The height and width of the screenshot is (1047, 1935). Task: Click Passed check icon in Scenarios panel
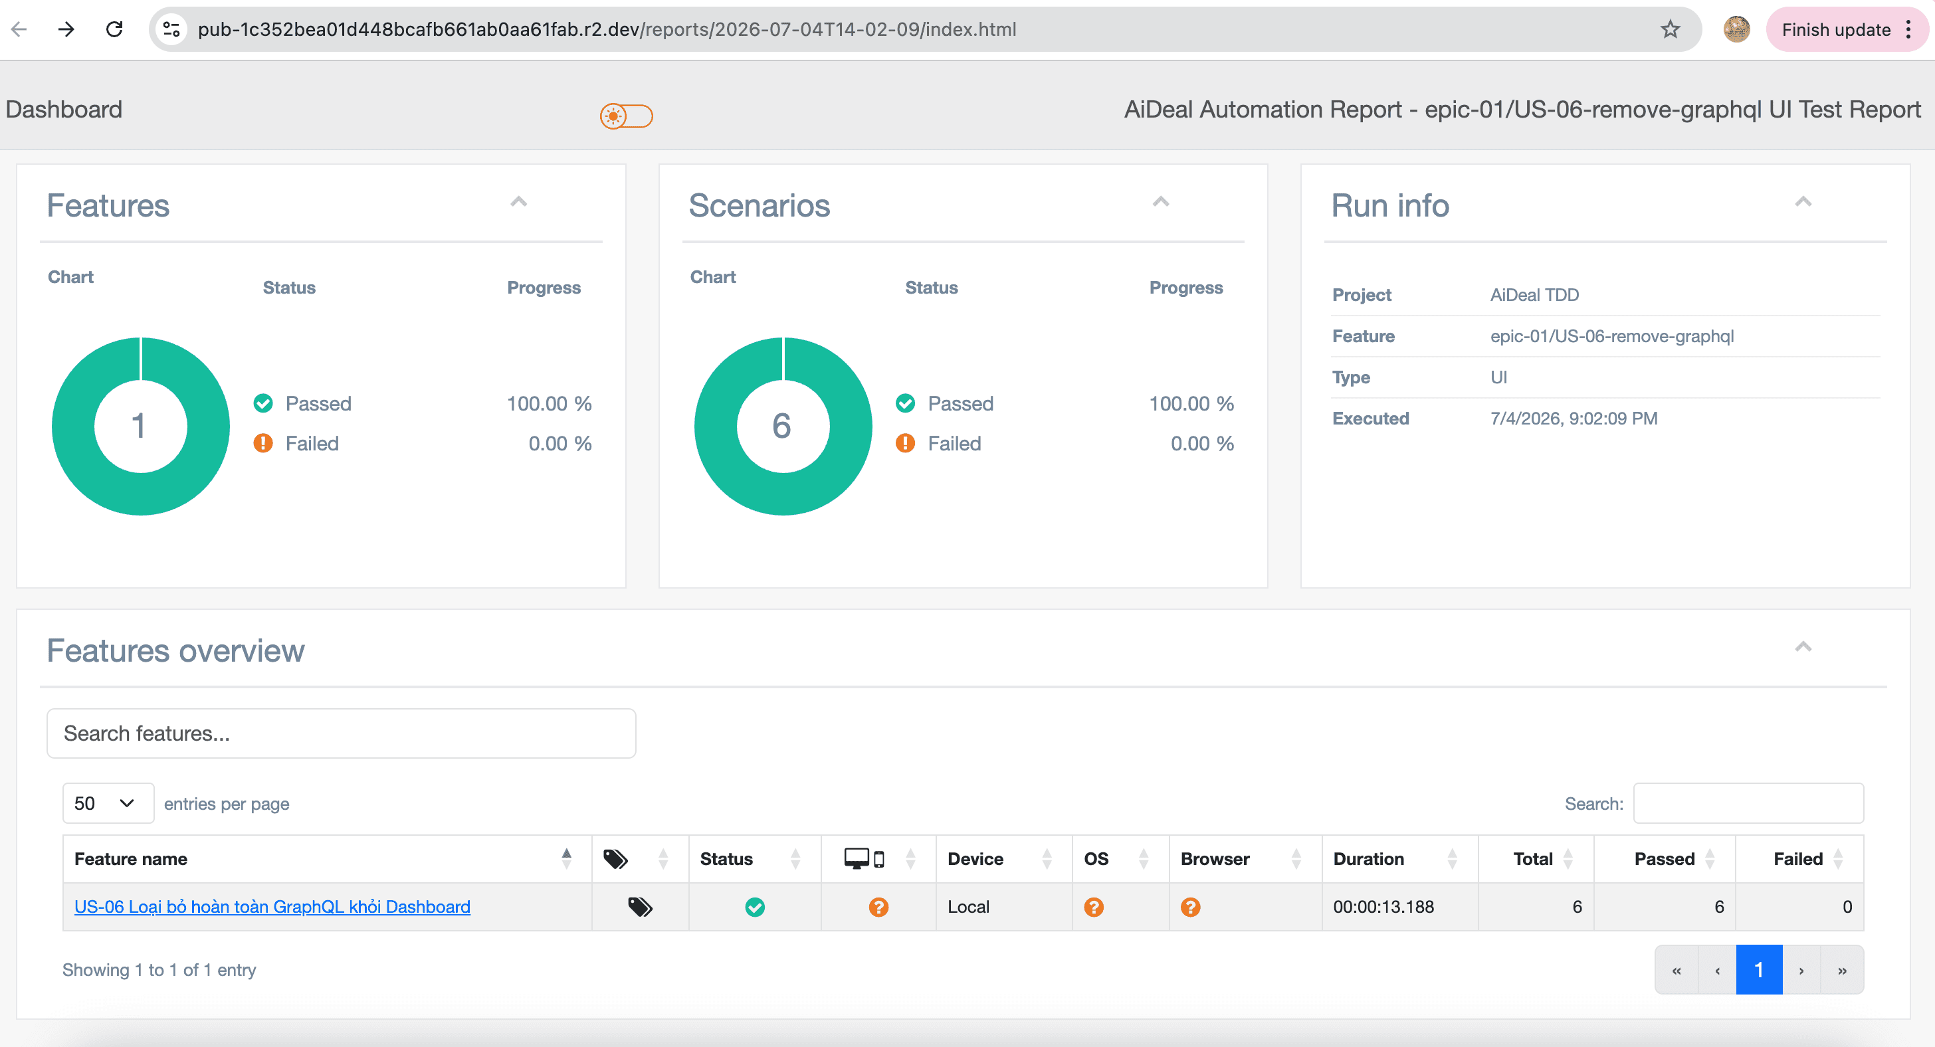pos(905,403)
